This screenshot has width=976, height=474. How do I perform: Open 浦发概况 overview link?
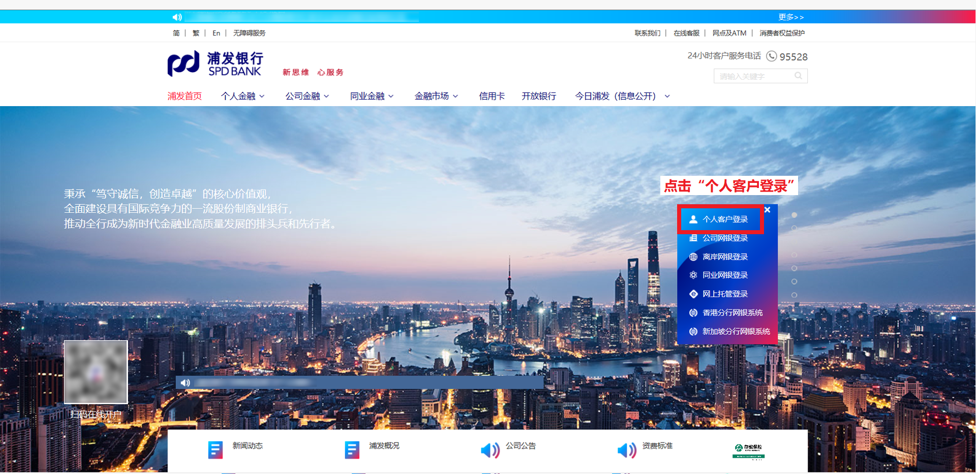384,446
